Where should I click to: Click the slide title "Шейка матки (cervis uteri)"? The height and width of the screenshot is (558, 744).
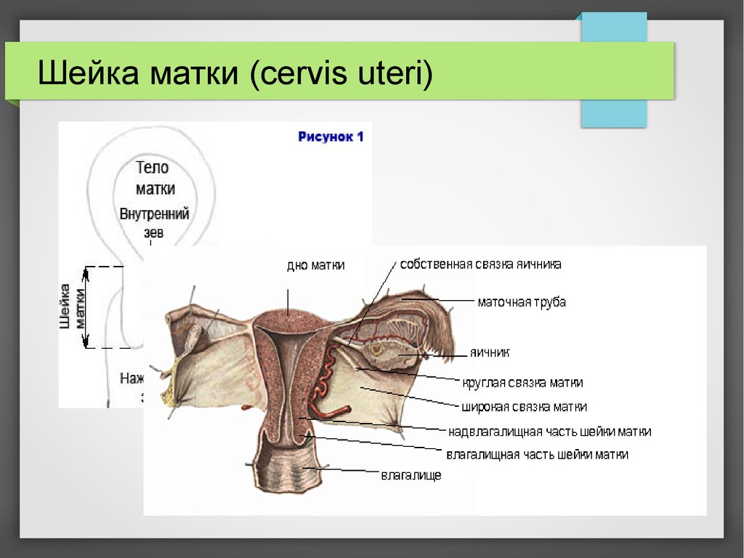point(235,75)
